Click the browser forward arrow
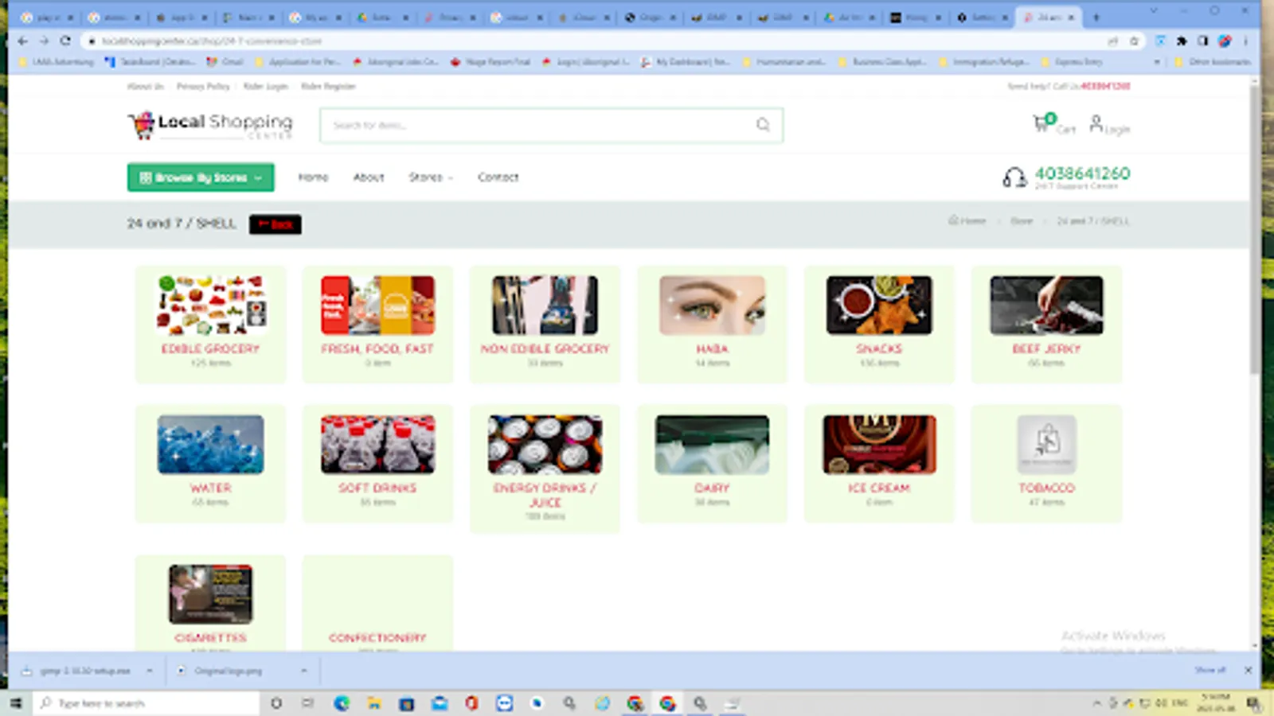 44,41
